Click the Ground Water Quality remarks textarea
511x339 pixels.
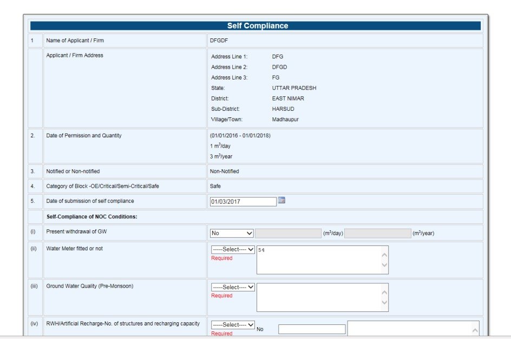pyautogui.click(x=319, y=297)
